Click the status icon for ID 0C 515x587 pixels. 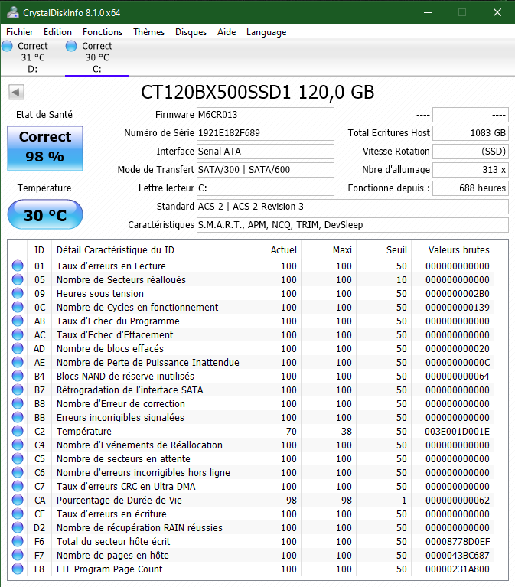(x=18, y=308)
